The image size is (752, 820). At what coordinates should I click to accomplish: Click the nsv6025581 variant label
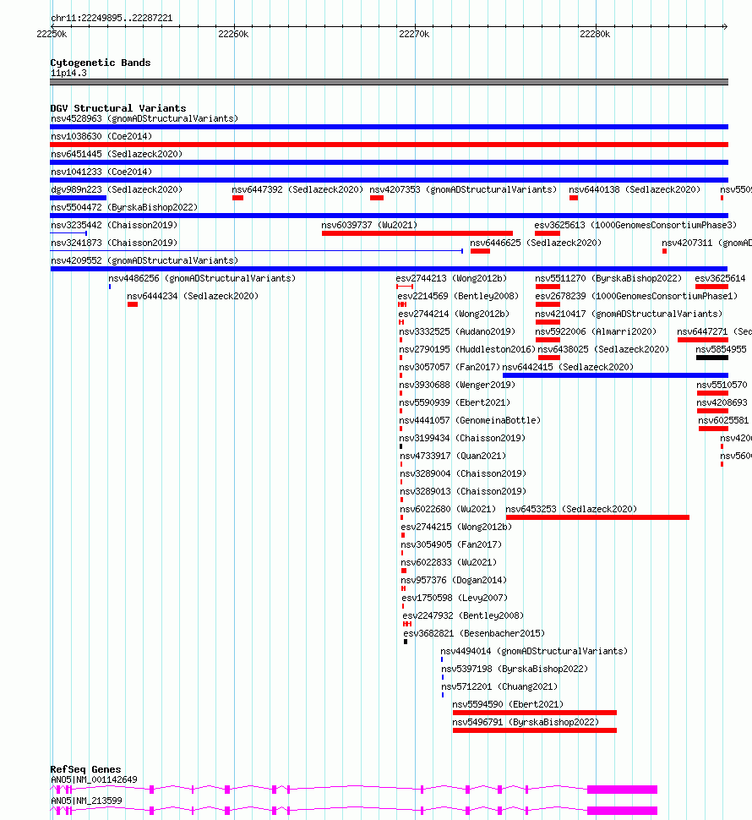pyautogui.click(x=723, y=421)
